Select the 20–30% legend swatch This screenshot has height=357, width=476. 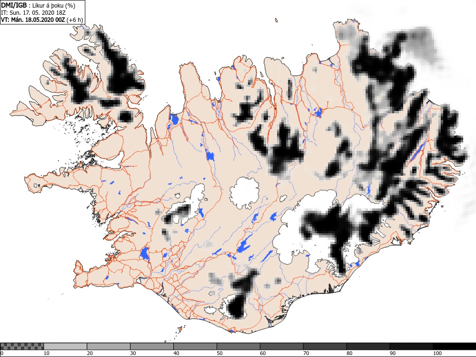109,347
